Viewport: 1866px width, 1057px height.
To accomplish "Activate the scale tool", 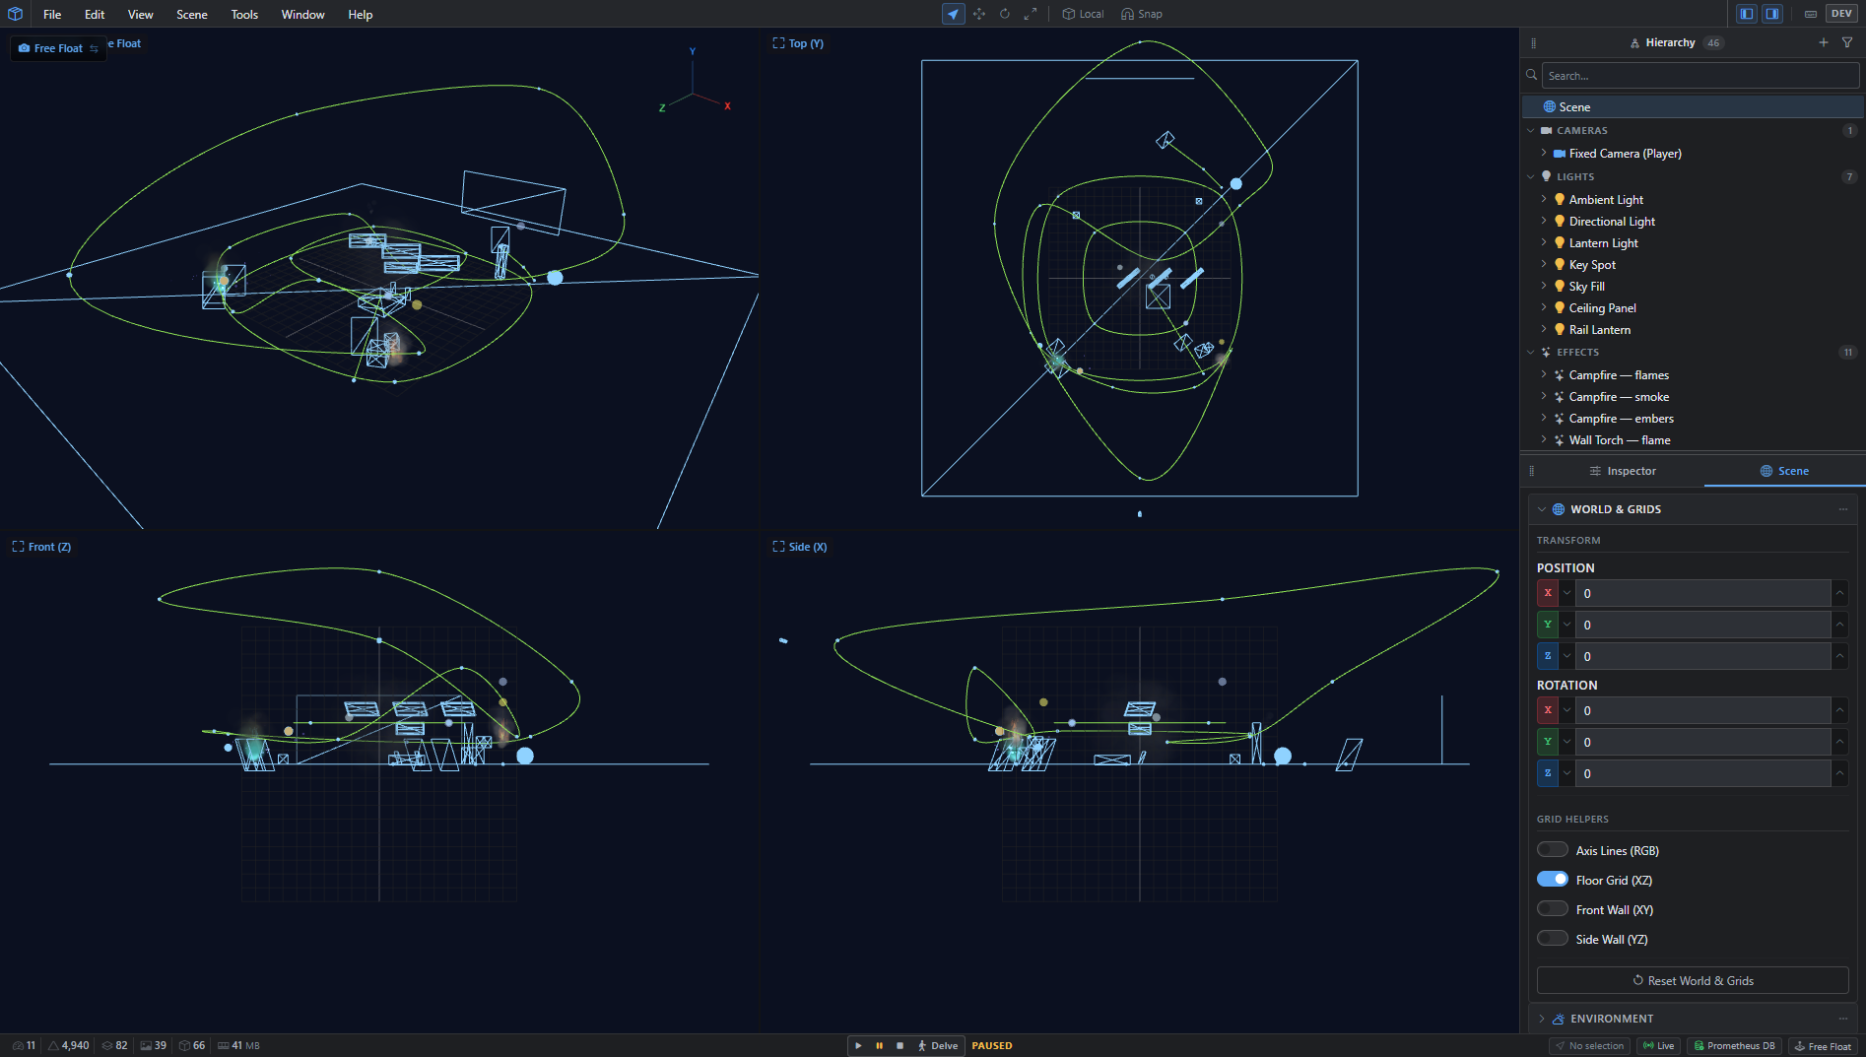I will click(1031, 14).
